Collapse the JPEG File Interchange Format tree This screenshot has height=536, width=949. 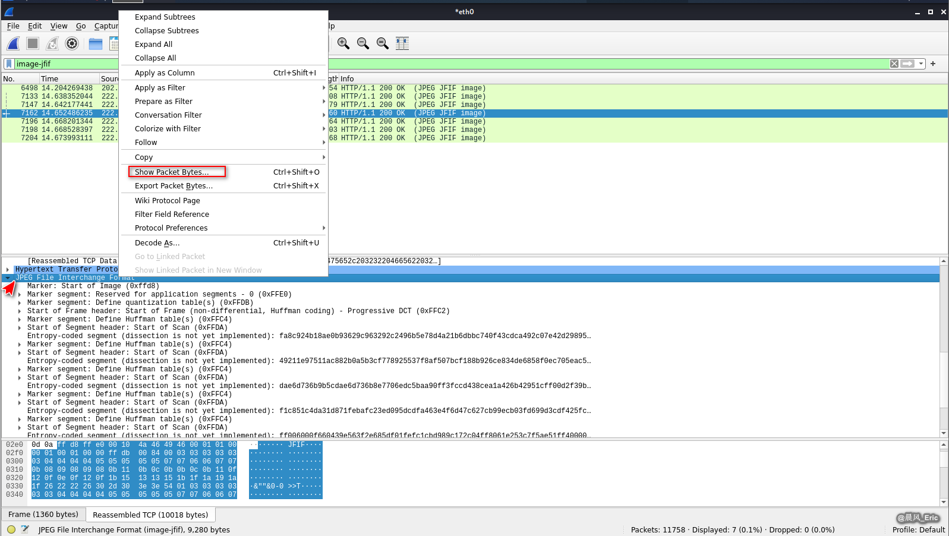(x=7, y=278)
